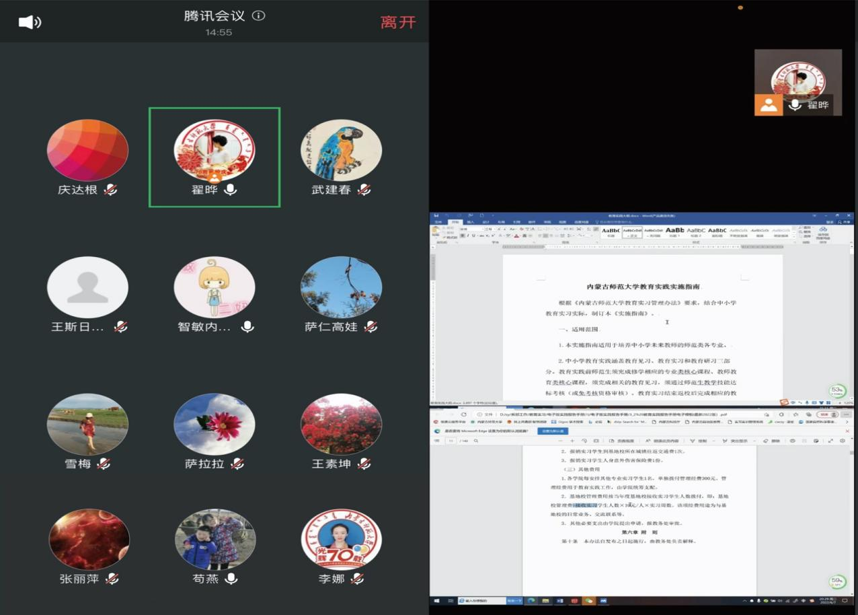Click the zoom in plus icon in PDF toolbar
The image size is (858, 615).
[572, 441]
